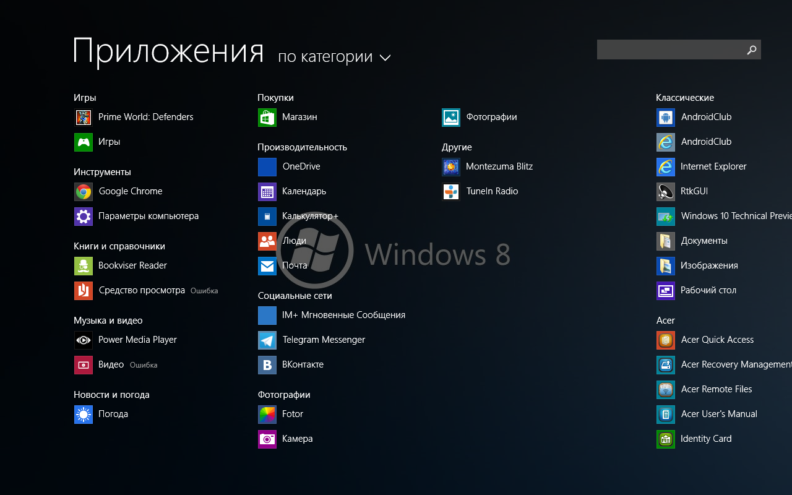
Task: Open the ВКонтакте app icon
Action: click(267, 365)
